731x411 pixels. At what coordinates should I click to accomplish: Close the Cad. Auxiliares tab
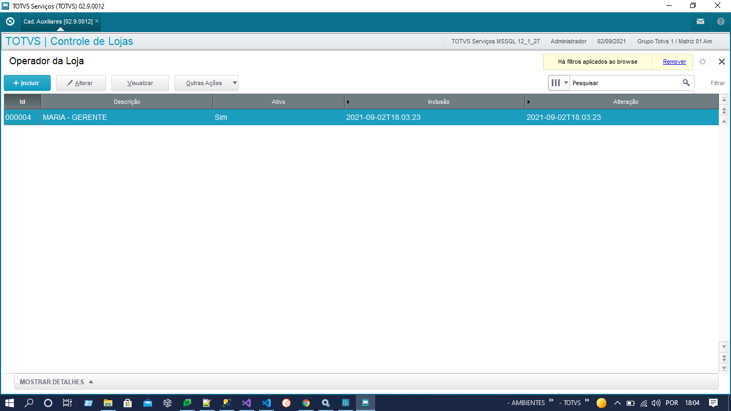[x=97, y=21]
